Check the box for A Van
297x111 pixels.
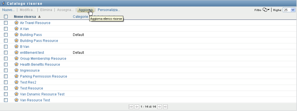(6, 29)
